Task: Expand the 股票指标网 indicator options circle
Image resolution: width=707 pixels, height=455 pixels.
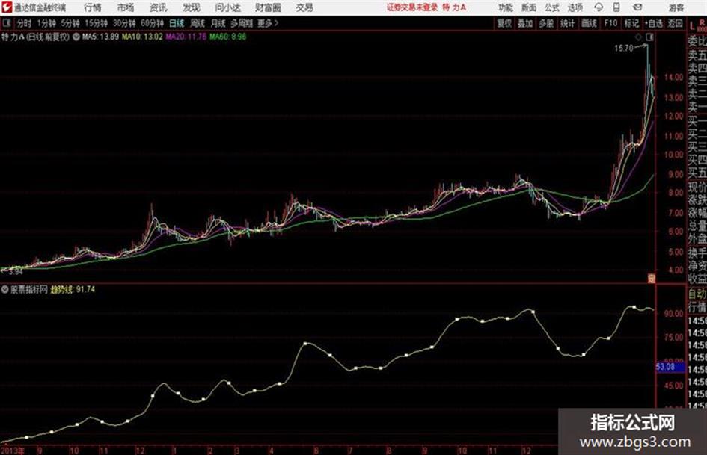Action: click(5, 290)
